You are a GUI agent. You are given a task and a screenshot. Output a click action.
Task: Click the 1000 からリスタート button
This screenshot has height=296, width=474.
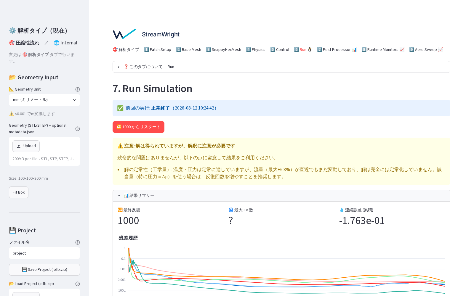click(x=138, y=127)
